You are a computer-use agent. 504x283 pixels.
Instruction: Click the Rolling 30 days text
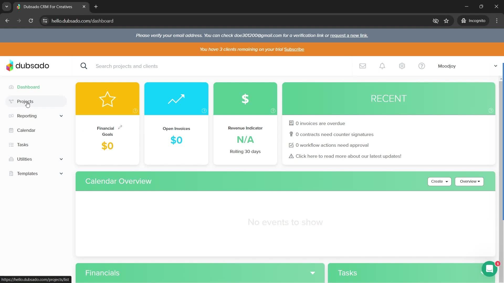point(245,151)
